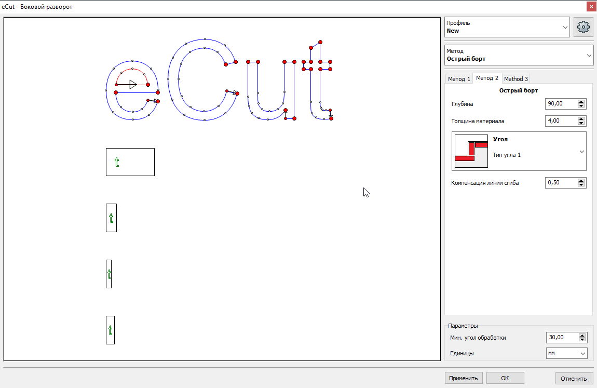The height and width of the screenshot is (388, 597).
Task: Click the corner type preview image
Action: click(471, 151)
